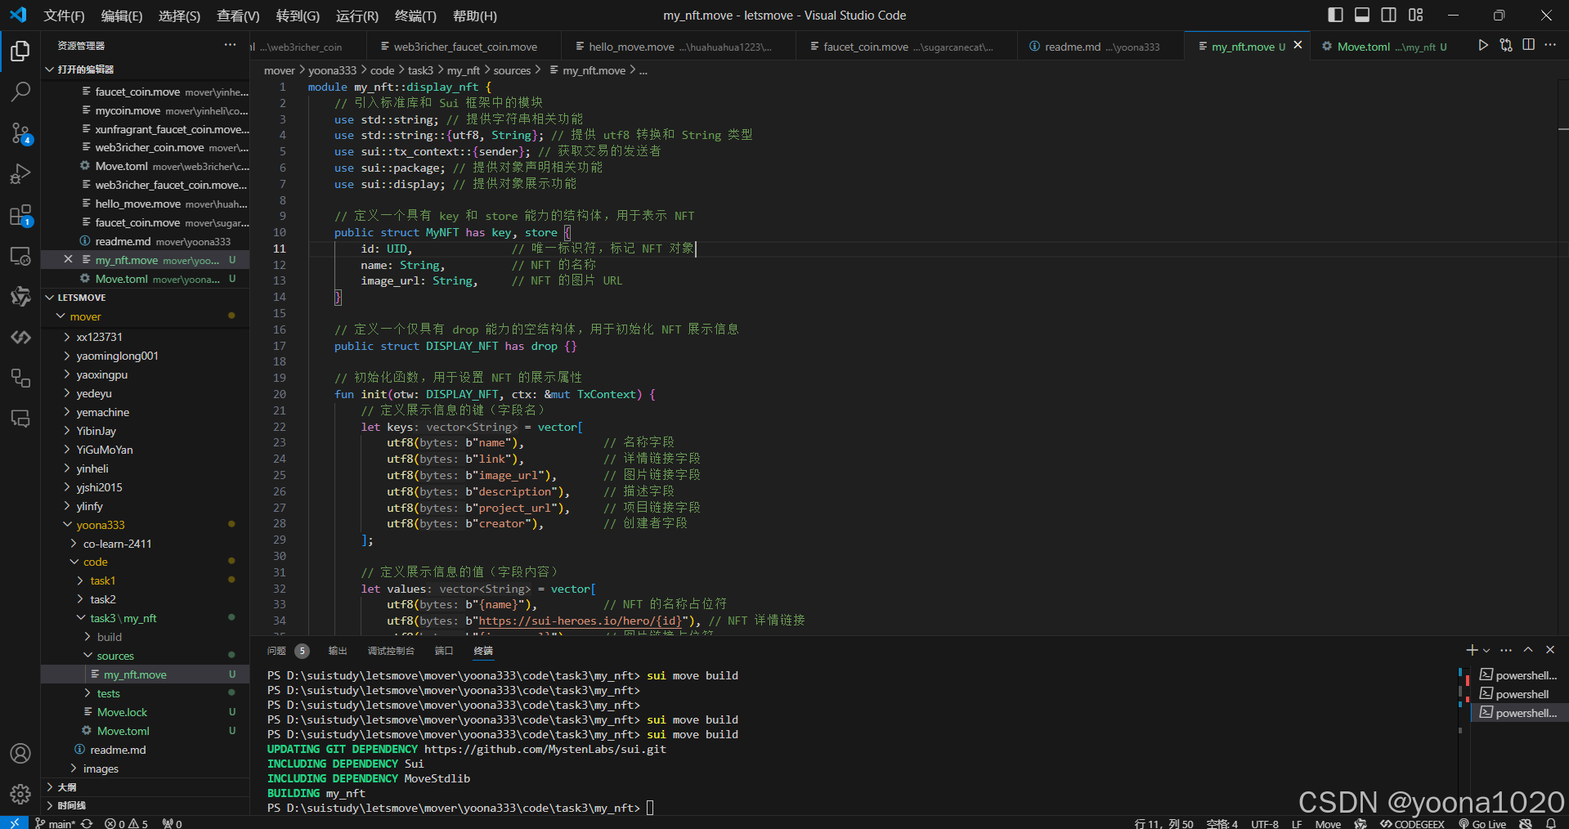Open the new terminal dropdown arrow
1569x829 pixels.
pos(1486,651)
